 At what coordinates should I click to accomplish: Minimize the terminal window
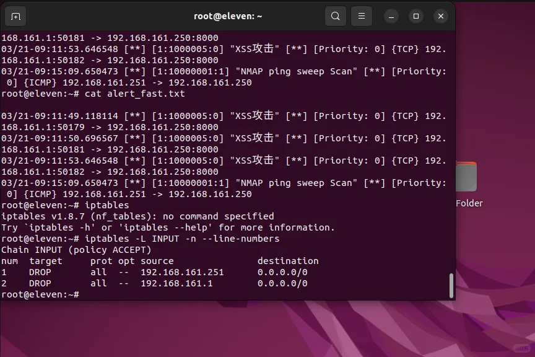(391, 16)
